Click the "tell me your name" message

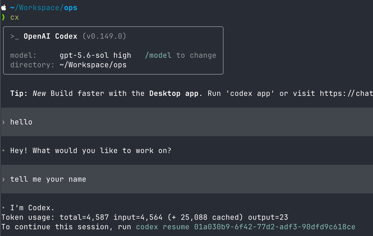[x=48, y=179]
